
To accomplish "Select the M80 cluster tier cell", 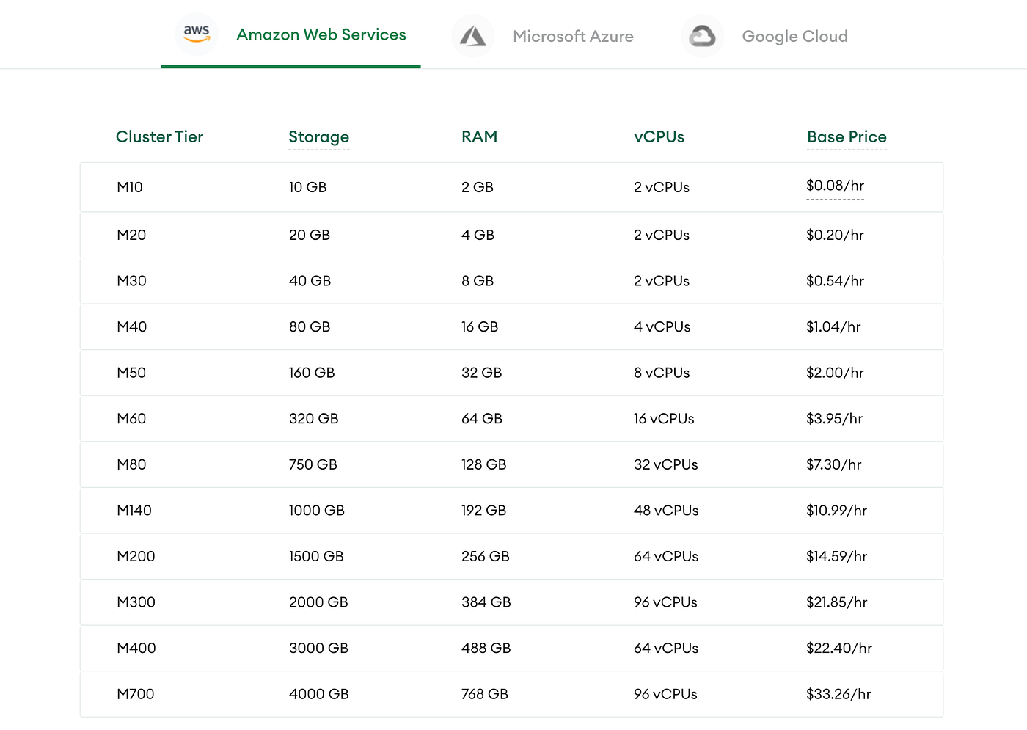I will click(131, 464).
